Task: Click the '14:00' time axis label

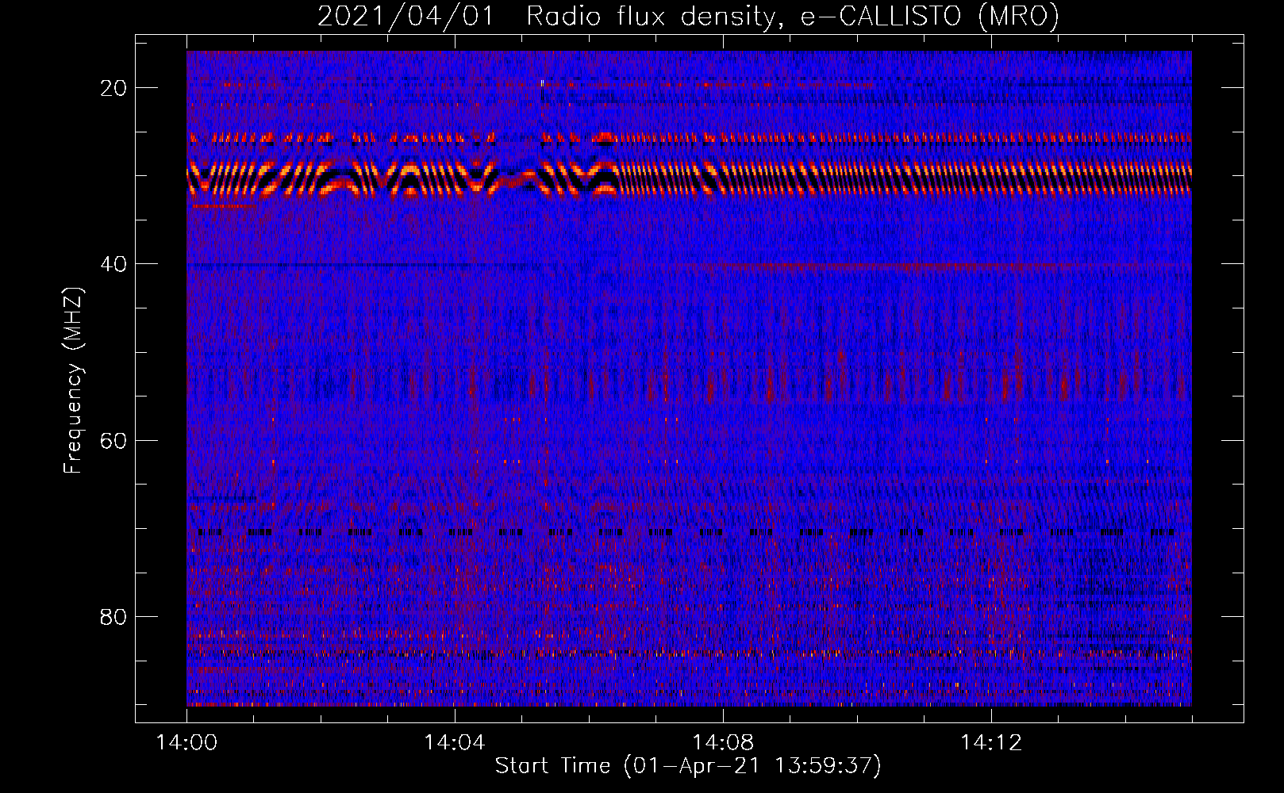Action: point(186,743)
